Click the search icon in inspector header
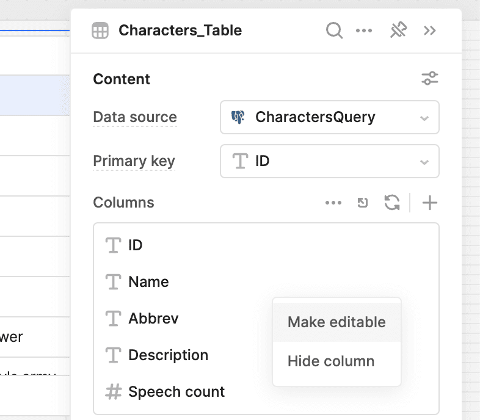Viewport: 480px width, 420px height. tap(334, 31)
